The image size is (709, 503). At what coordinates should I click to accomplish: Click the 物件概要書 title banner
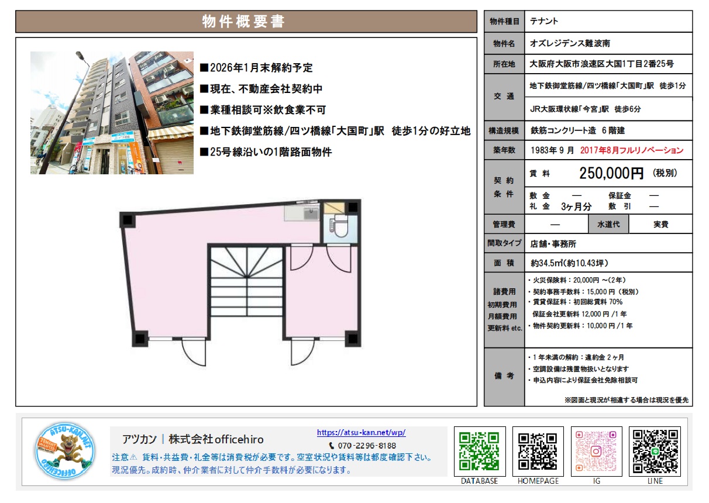[246, 22]
